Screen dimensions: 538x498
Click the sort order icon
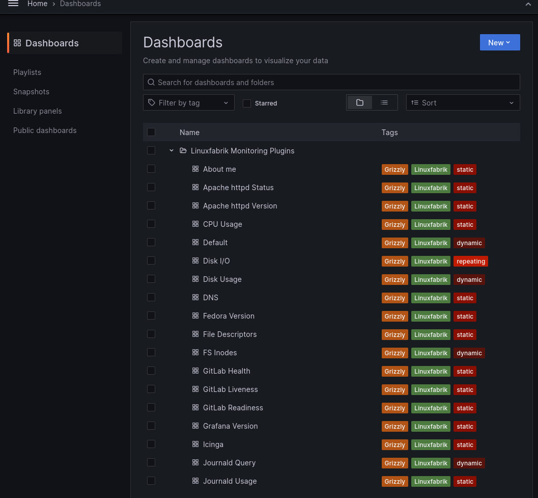414,102
